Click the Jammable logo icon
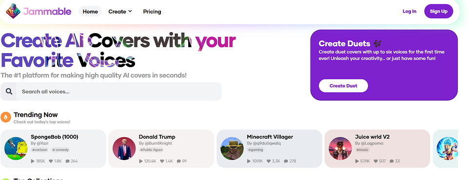This screenshot has width=468, height=180. click(x=13, y=11)
